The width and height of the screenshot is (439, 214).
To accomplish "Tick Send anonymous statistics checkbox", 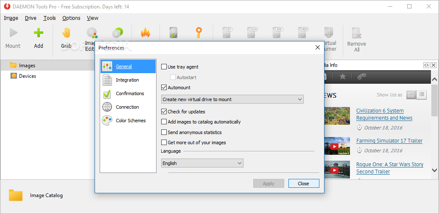I will pos(164,132).
